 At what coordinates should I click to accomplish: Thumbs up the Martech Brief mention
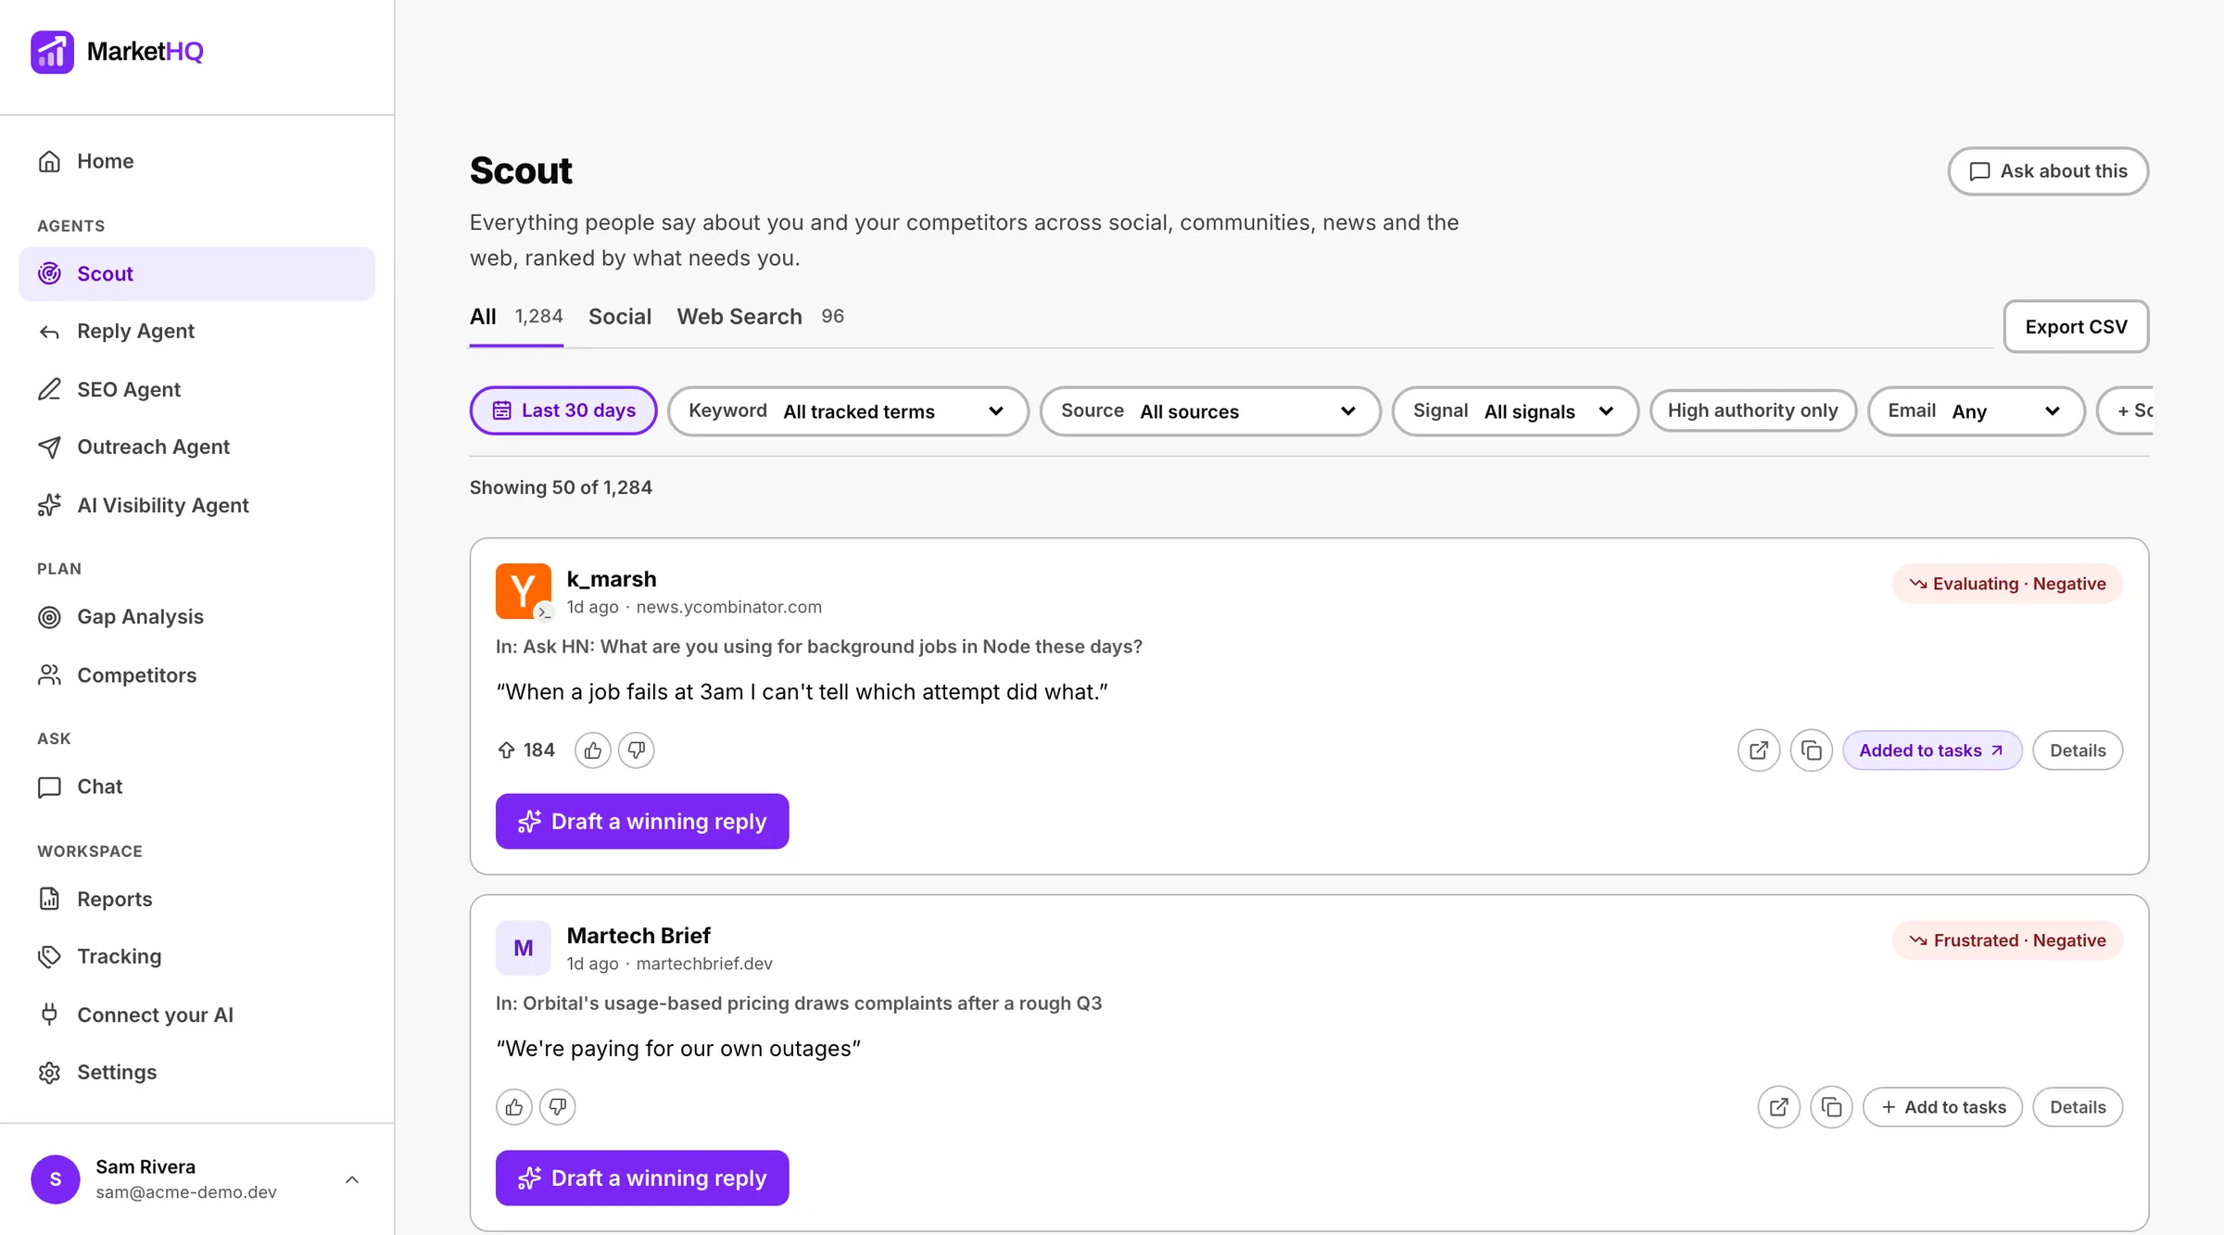pyautogui.click(x=514, y=1107)
